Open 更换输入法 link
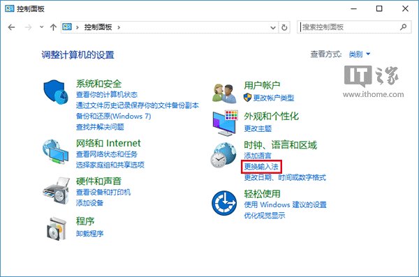 [x=261, y=167]
